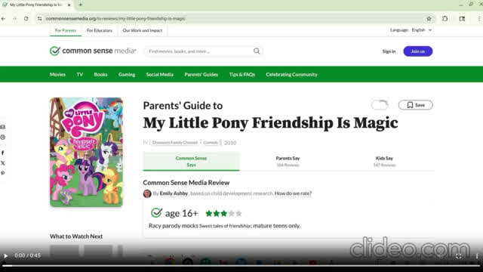Toggle the switch beside Save

[x=380, y=105]
